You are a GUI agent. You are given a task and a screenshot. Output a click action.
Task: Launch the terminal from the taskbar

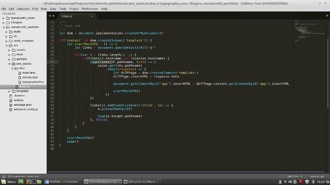[34, 181]
